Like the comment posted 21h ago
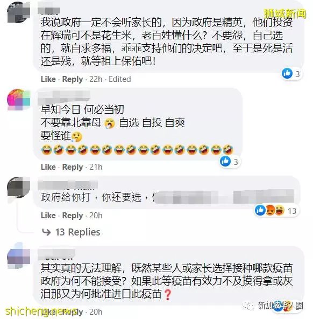The height and width of the screenshot is (319, 313). pyautogui.click(x=48, y=167)
